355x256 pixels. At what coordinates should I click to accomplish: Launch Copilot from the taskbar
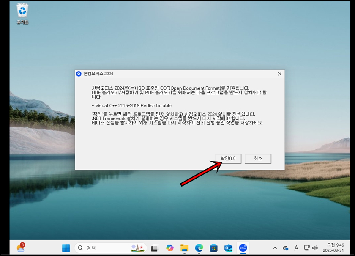pyautogui.click(x=169, y=248)
